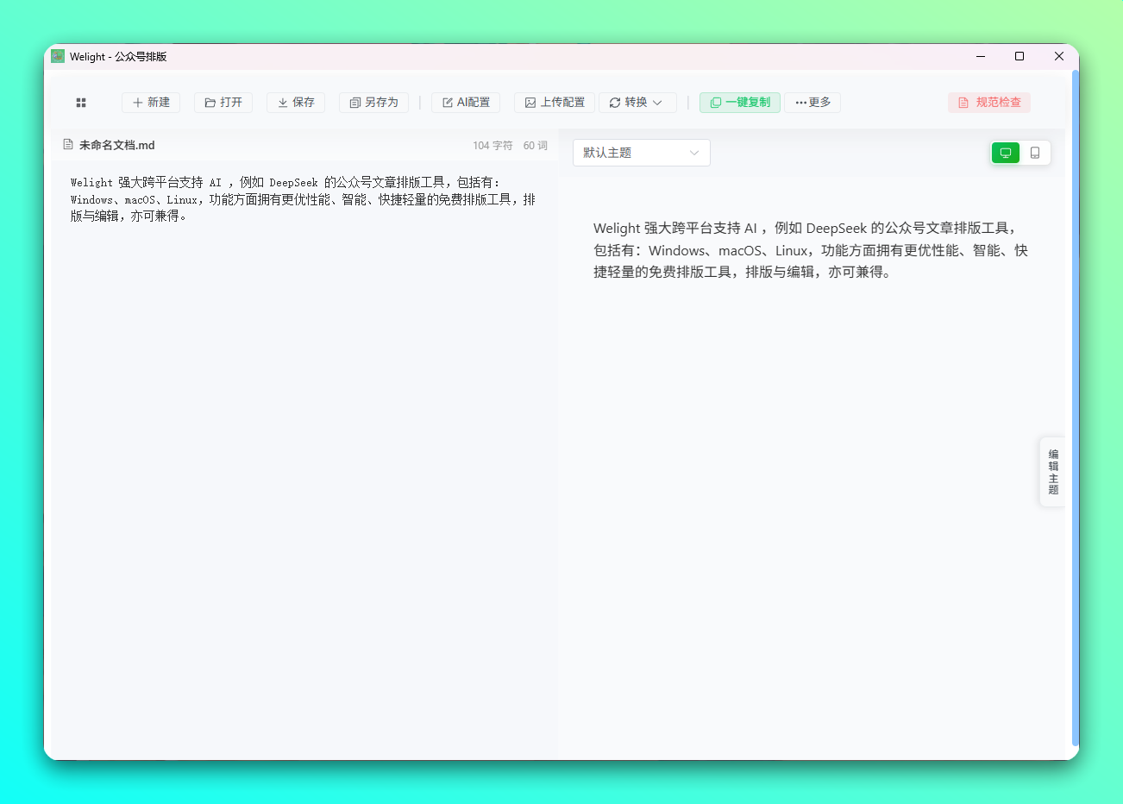Click into the markdown editor text
Screen dimensions: 1123x804
tap(303, 199)
